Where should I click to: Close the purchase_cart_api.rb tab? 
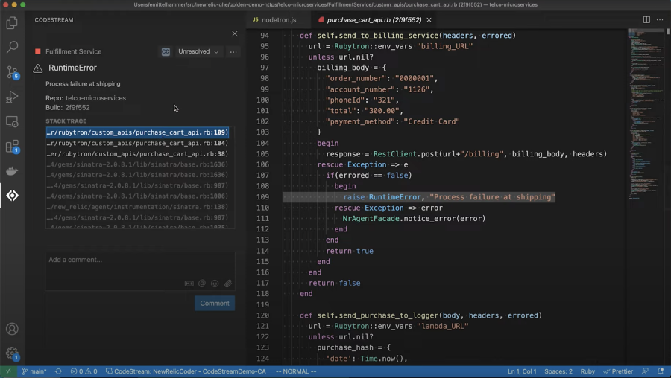point(429,20)
